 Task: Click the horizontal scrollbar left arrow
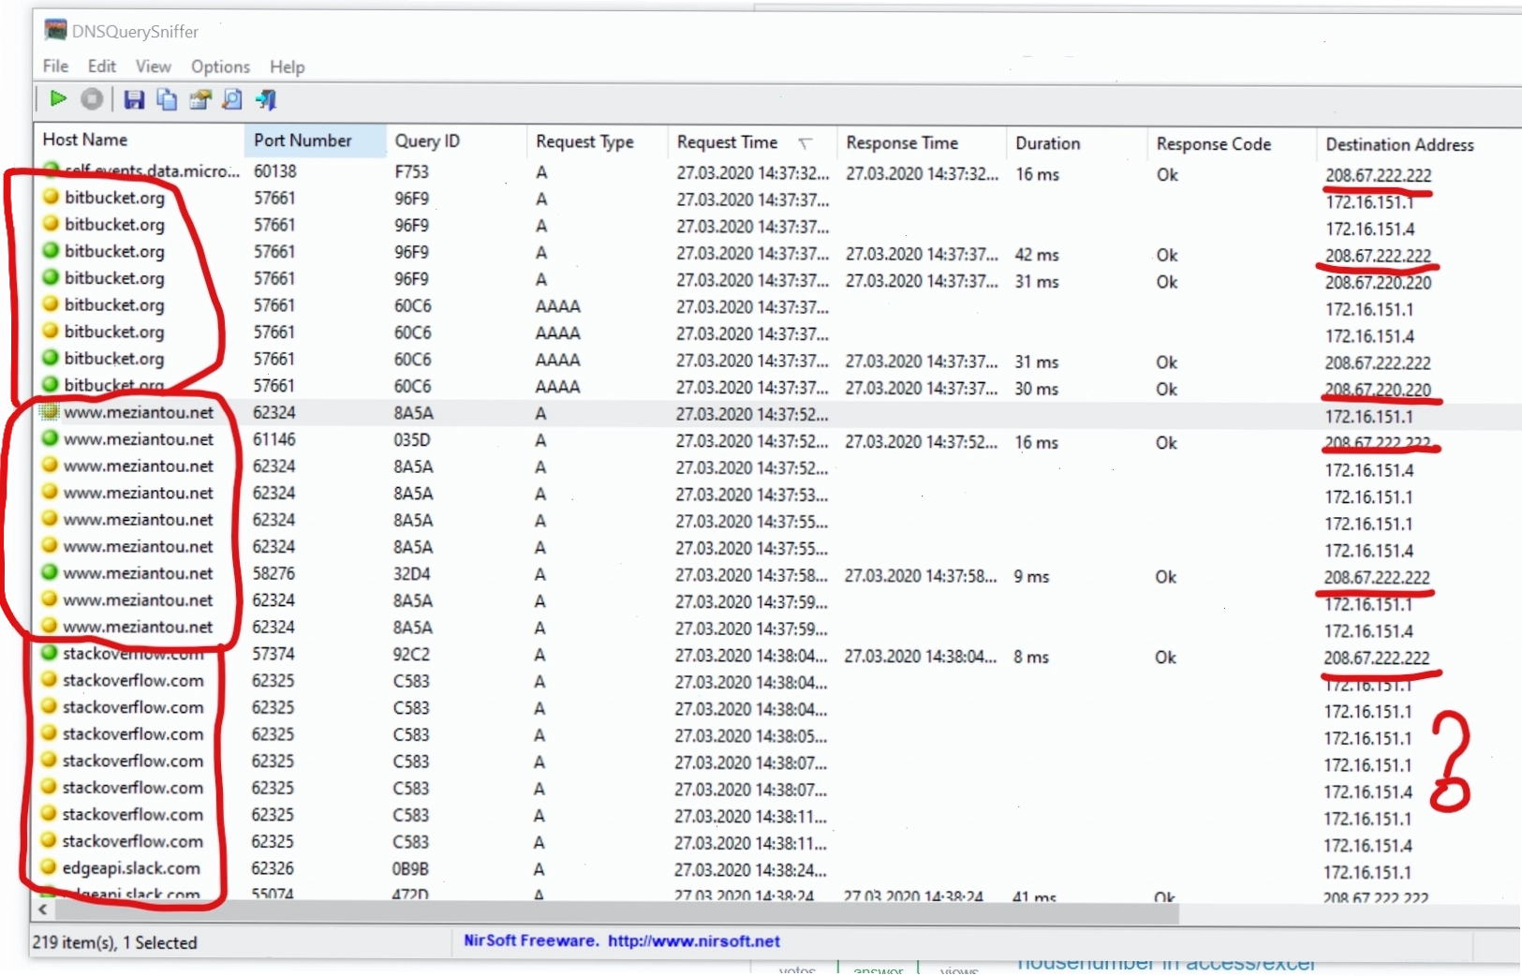tap(42, 909)
